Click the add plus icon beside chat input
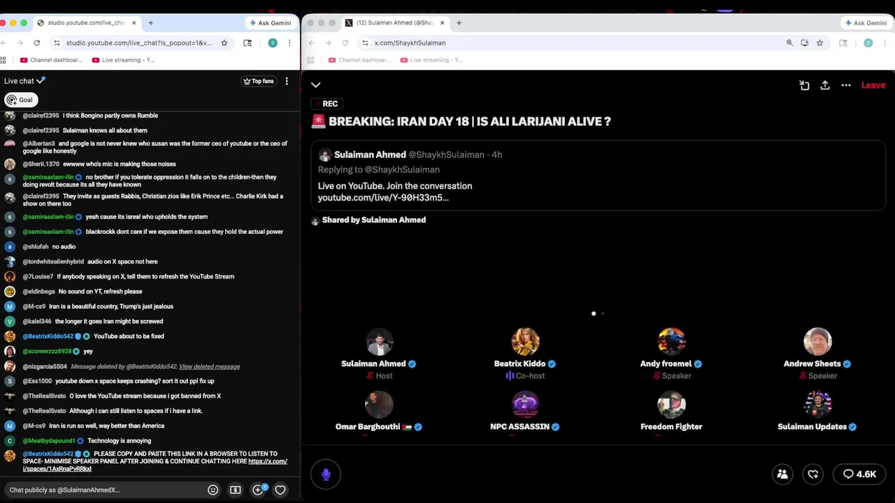Viewport: 895px width, 503px height. 258,490
